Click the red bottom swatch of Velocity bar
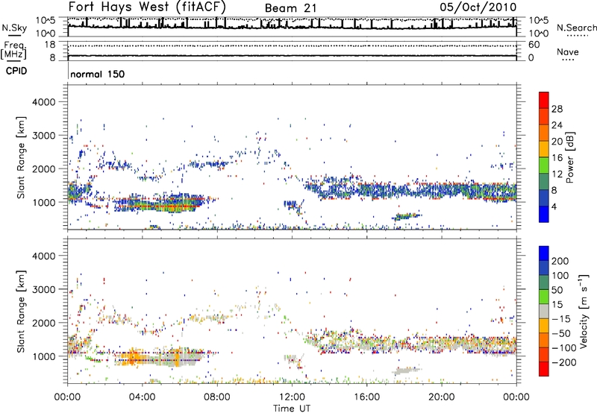This screenshot has height=413, width=597. click(x=544, y=369)
